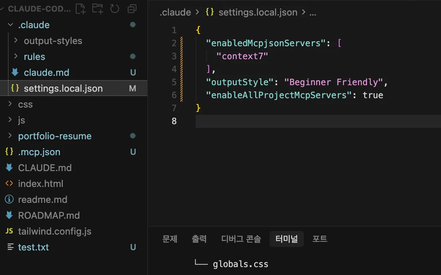Click the .claude breadcrumb segment

tap(175, 12)
